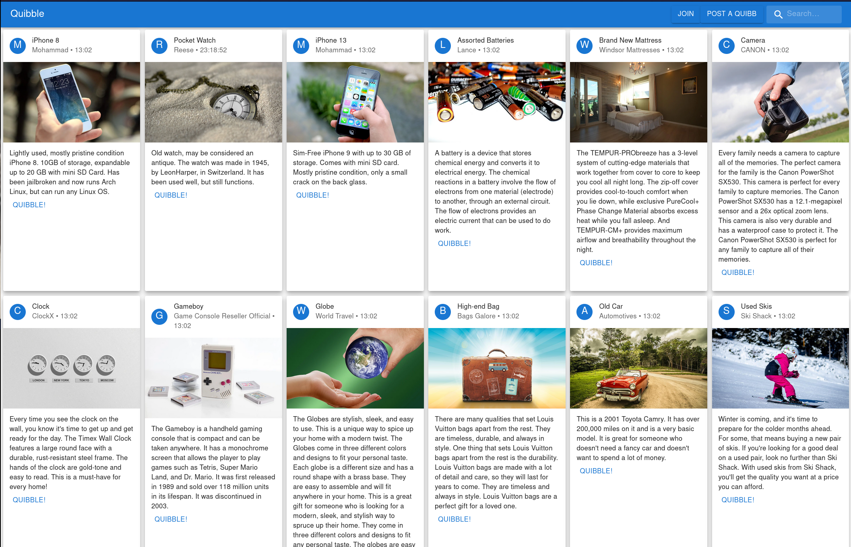Image resolution: width=851 pixels, height=547 pixels.
Task: Click the 'Camera' card title
Action: 753,40
